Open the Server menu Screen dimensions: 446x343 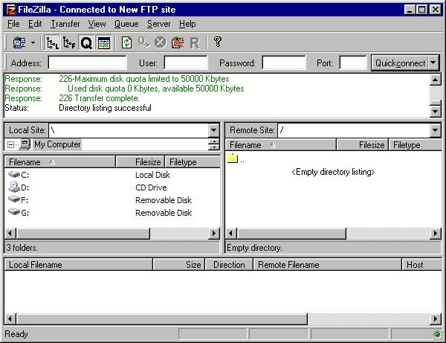159,24
